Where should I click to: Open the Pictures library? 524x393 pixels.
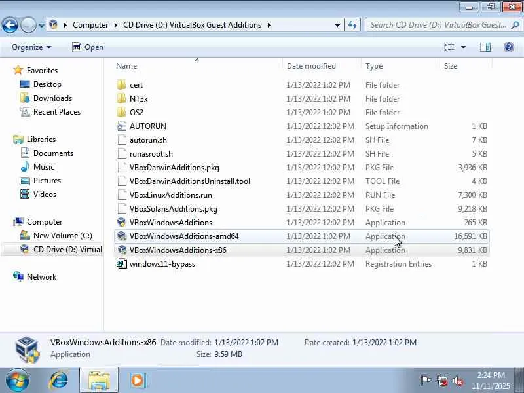pos(47,181)
